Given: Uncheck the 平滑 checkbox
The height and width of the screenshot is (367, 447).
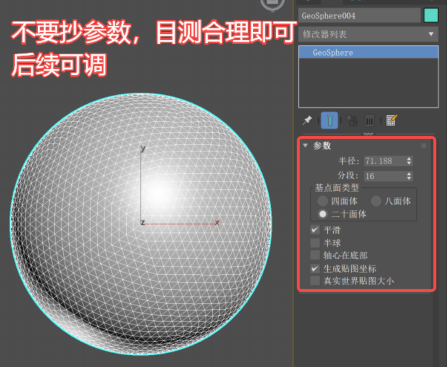Looking at the screenshot, I should click(x=315, y=230).
